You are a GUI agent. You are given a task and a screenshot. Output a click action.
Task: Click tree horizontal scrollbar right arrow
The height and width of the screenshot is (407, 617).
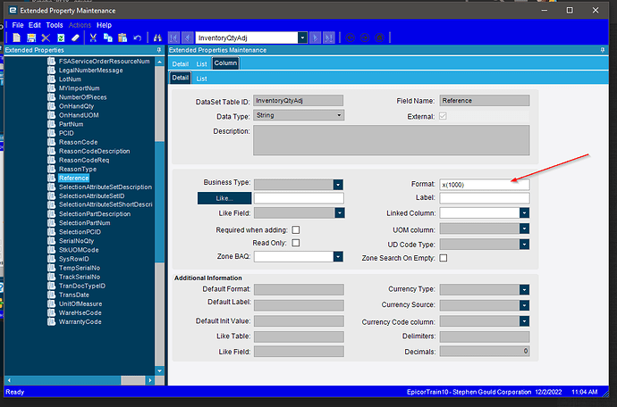tap(149, 380)
